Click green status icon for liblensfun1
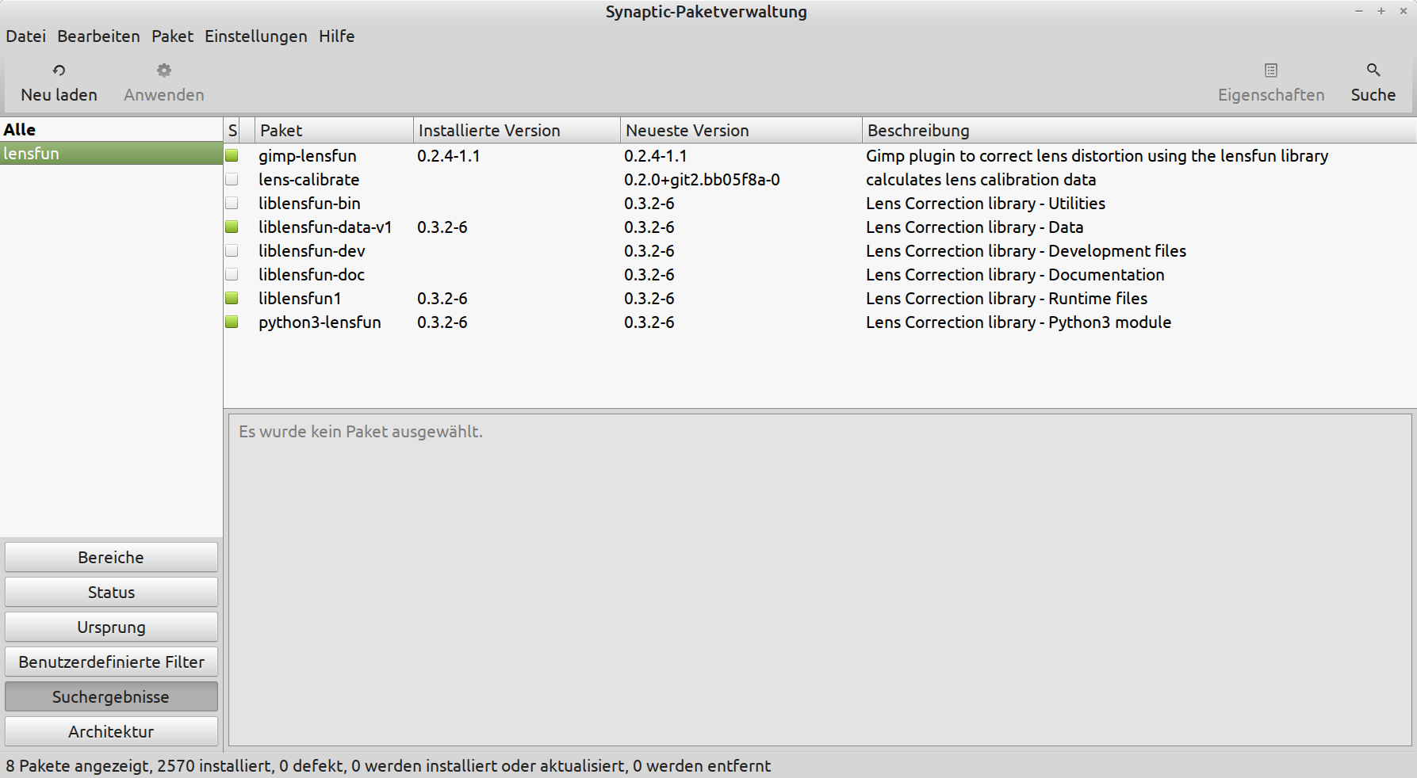Screen dimensions: 1417x778 coord(232,299)
